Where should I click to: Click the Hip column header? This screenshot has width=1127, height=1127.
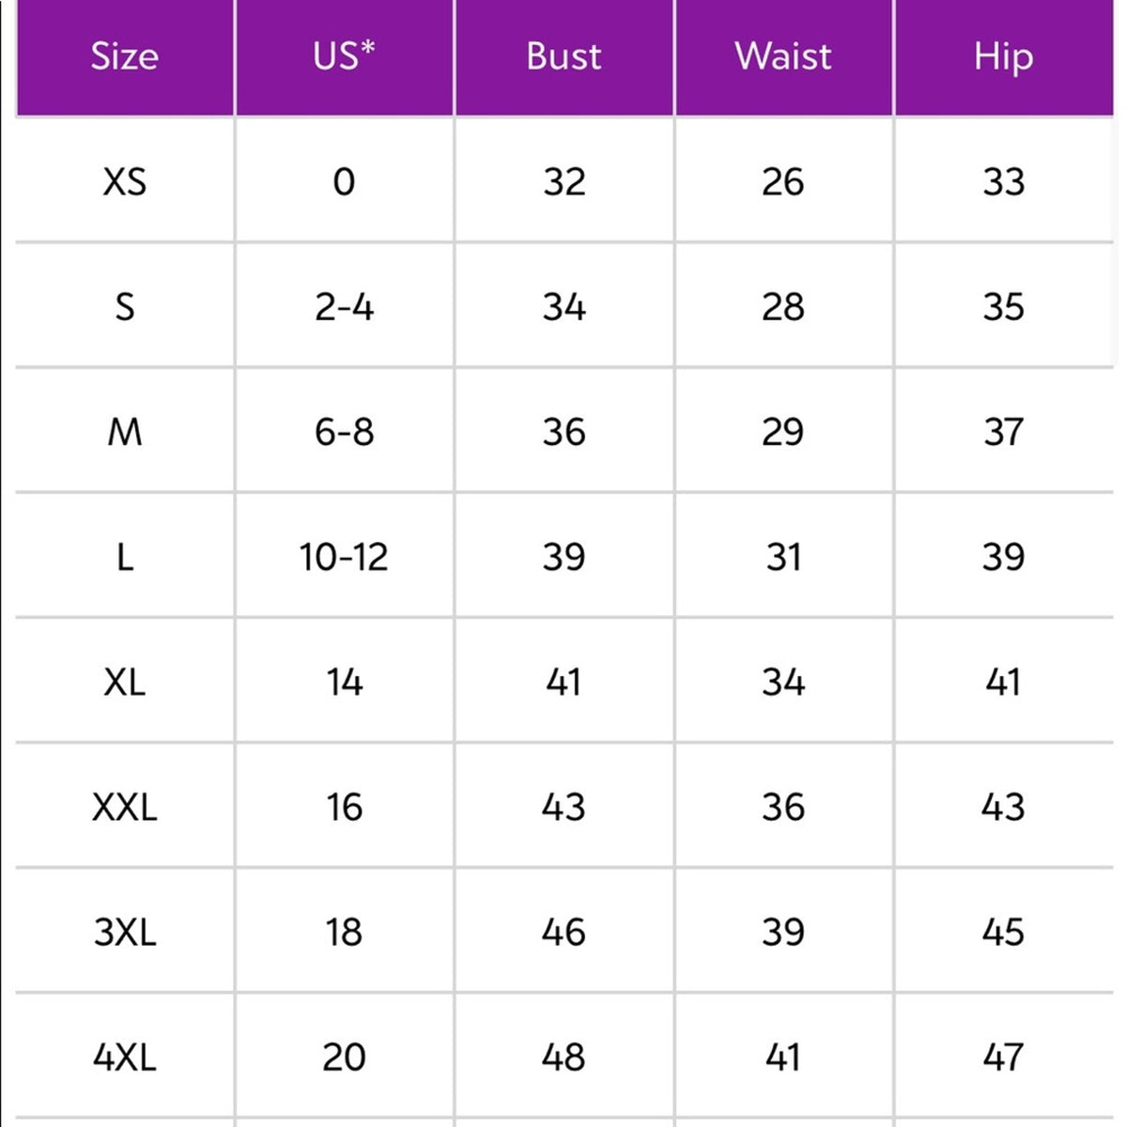point(1004,56)
